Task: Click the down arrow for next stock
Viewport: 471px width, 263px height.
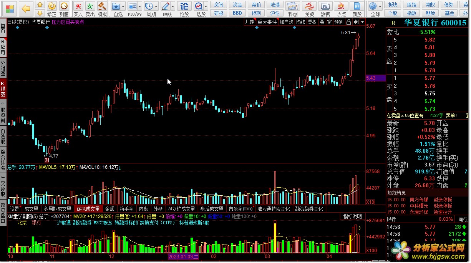Action: click(40, 13)
